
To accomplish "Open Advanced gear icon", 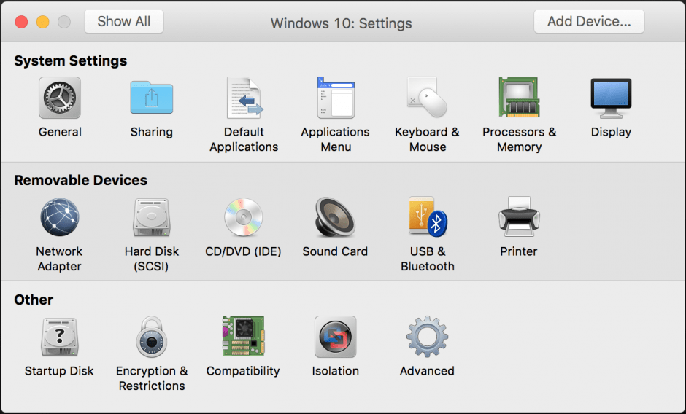I will [427, 337].
